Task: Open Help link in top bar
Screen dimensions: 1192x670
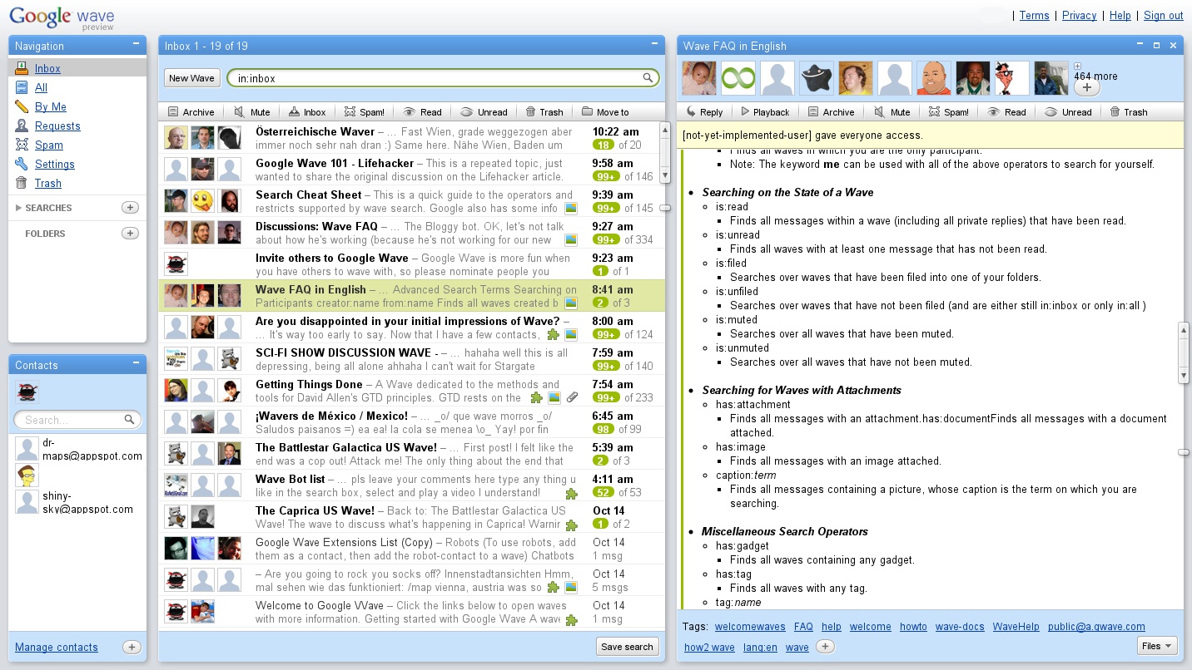Action: point(1120,15)
